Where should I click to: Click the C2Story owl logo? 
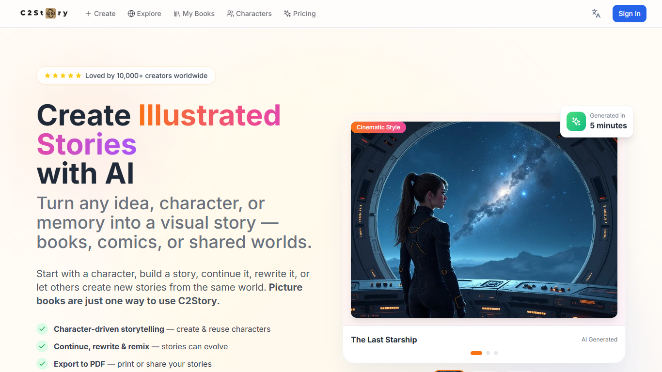coord(50,13)
